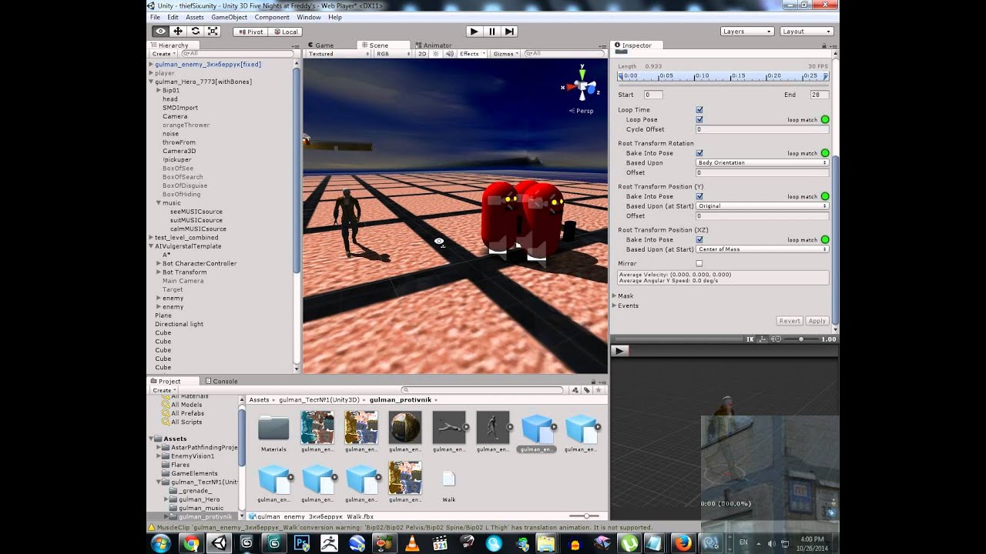This screenshot has height=554, width=986.
Task: Select the Rotate transform tool
Action: [x=196, y=32]
